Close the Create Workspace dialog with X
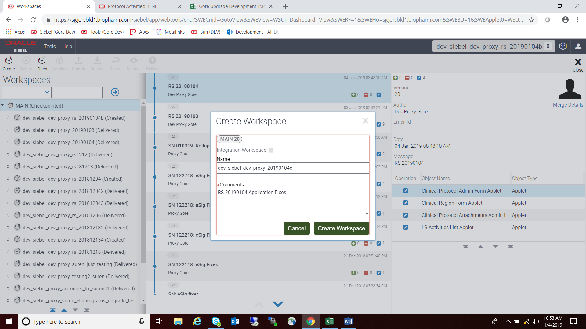This screenshot has height=329, width=586. click(x=365, y=121)
